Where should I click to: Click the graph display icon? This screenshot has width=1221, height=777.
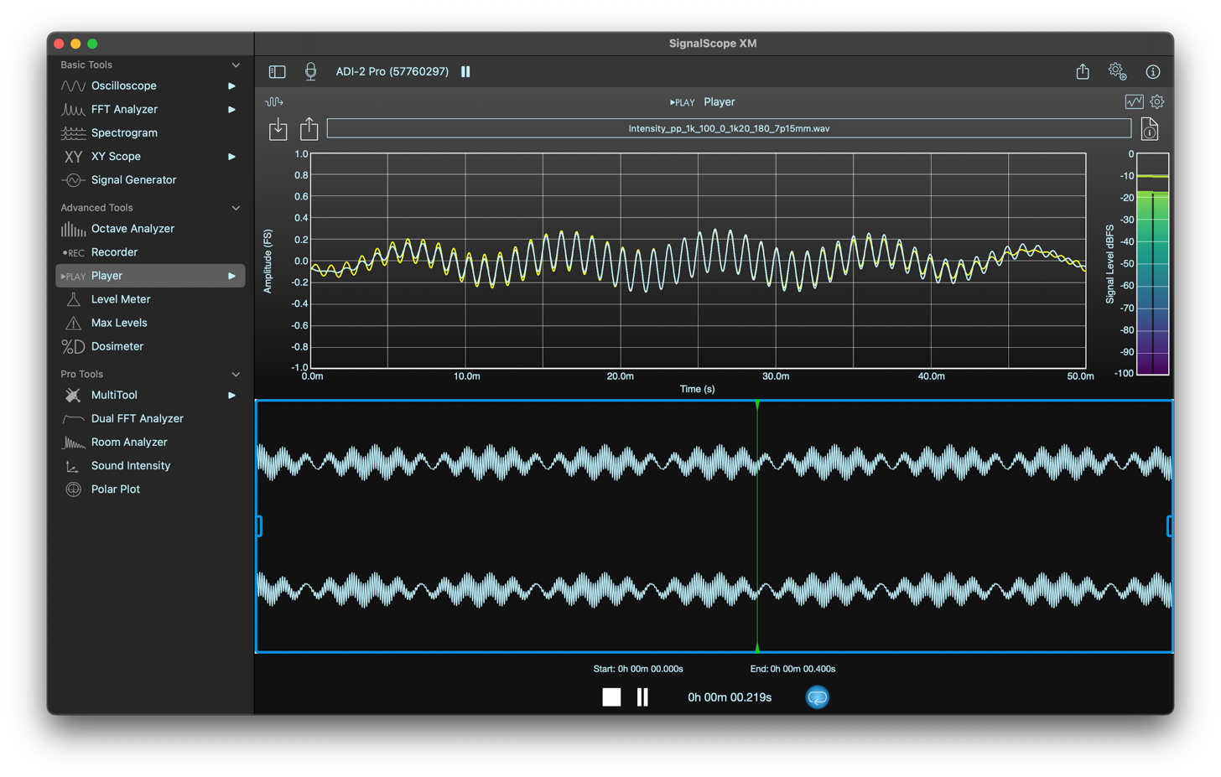click(1134, 102)
